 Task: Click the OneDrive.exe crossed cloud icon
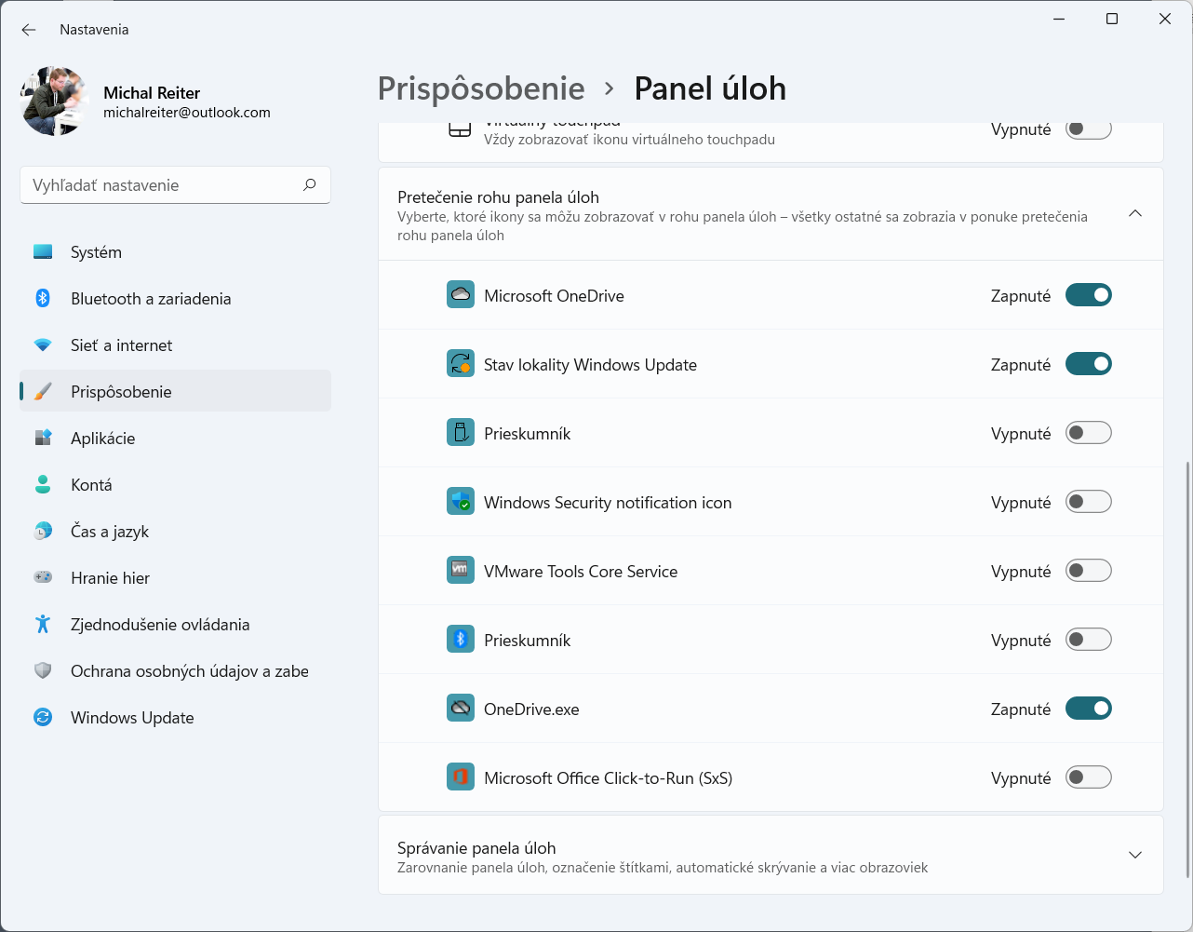(x=461, y=709)
